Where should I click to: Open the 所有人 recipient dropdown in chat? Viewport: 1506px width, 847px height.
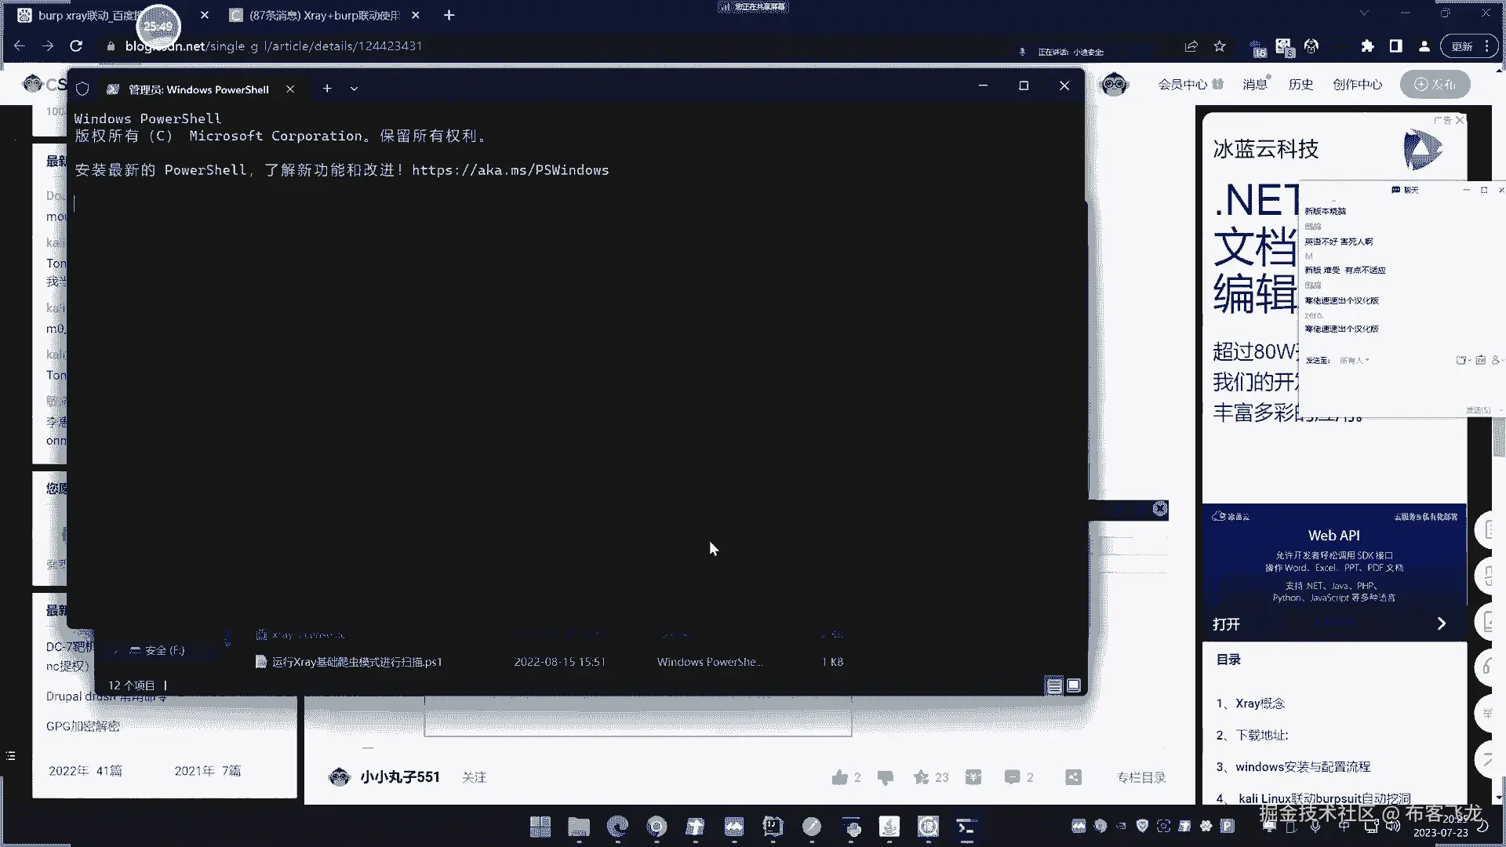point(1355,360)
